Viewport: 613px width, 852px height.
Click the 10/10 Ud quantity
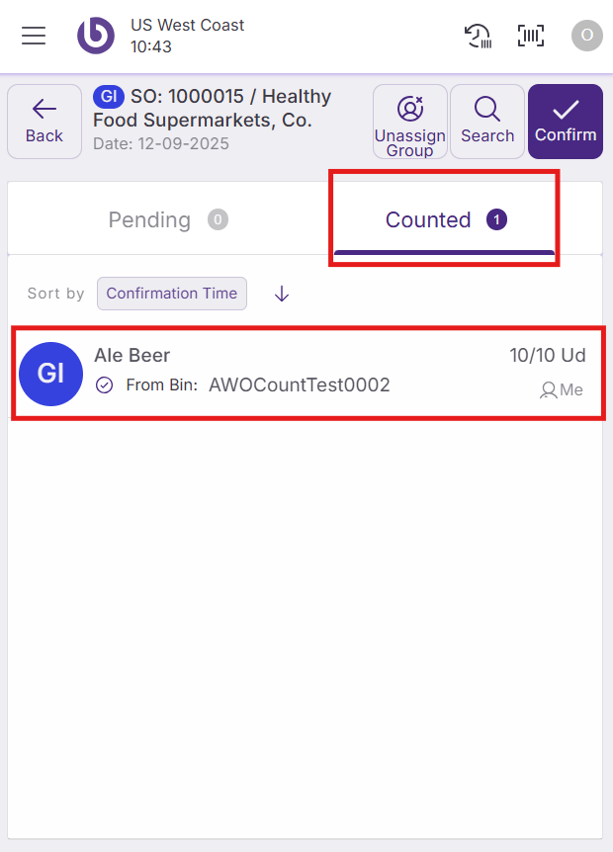coord(548,356)
